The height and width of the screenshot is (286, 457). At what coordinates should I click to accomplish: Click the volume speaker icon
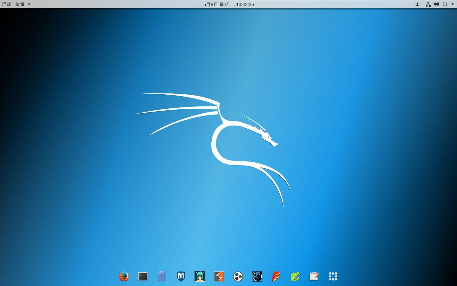436,4
